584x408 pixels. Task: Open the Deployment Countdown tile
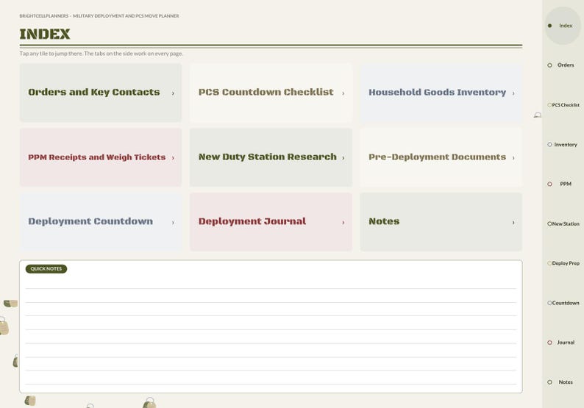[101, 222]
